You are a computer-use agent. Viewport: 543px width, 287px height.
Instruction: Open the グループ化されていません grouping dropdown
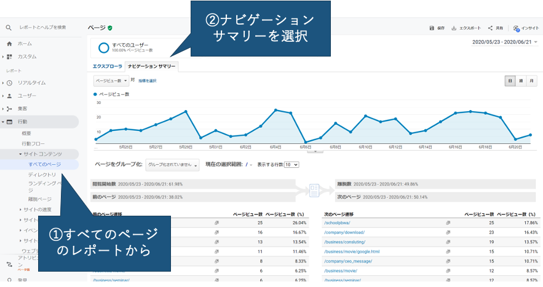[x=172, y=165]
